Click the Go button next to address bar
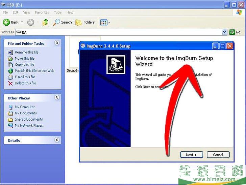The width and height of the screenshot is (246, 185). pyautogui.click(x=235, y=32)
